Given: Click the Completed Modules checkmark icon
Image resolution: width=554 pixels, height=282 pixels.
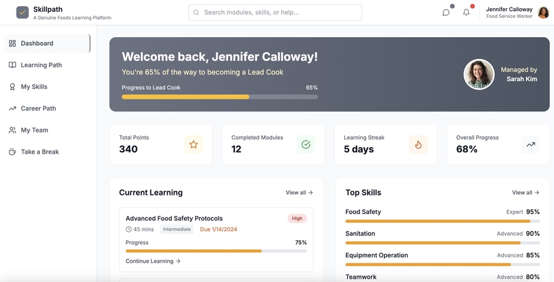Looking at the screenshot, I should point(306,145).
